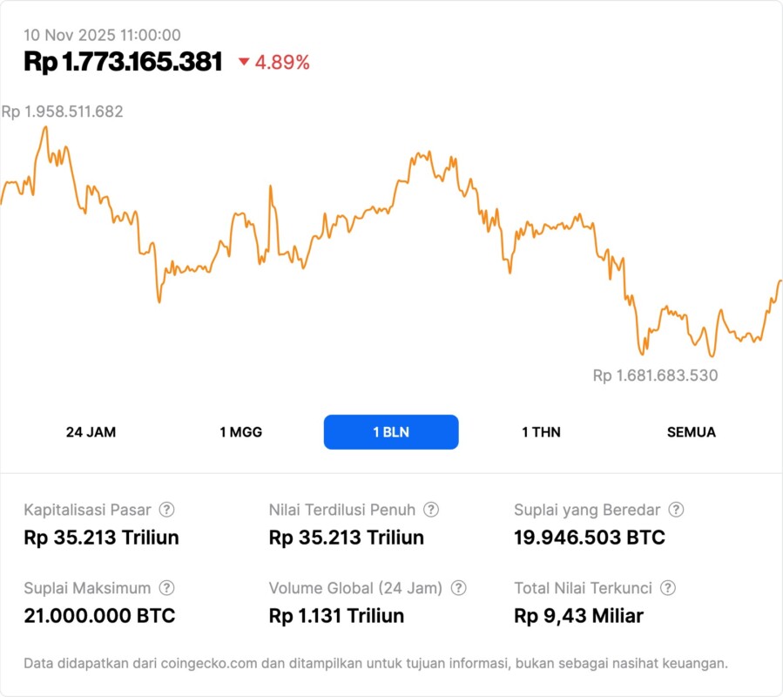Click the low marker Rp 1.681.683.530
783x697 pixels.
point(654,376)
